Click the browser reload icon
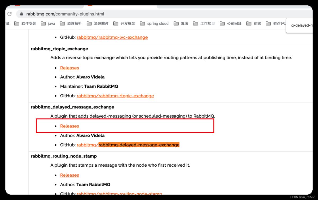 10,14
